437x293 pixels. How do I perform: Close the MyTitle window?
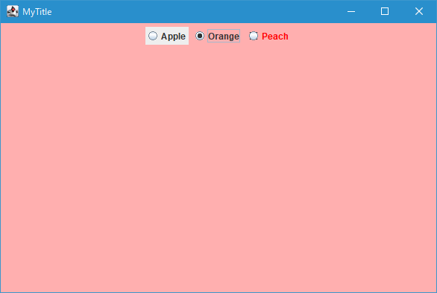(x=419, y=11)
